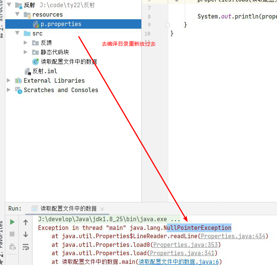Click the resources folder icon
Viewport: 277px width, 265px height.
28,15
